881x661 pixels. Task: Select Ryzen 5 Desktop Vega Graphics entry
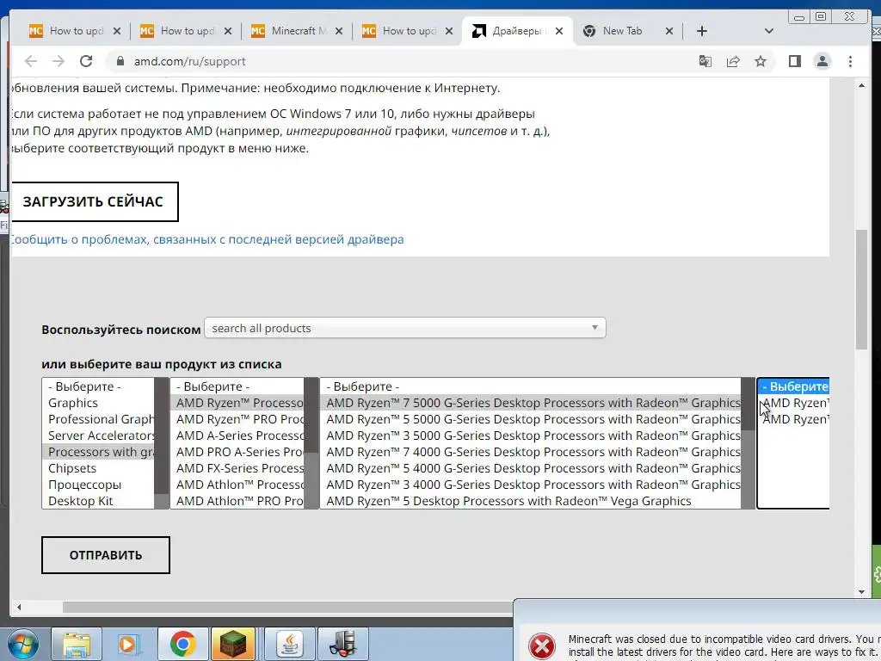(x=531, y=501)
